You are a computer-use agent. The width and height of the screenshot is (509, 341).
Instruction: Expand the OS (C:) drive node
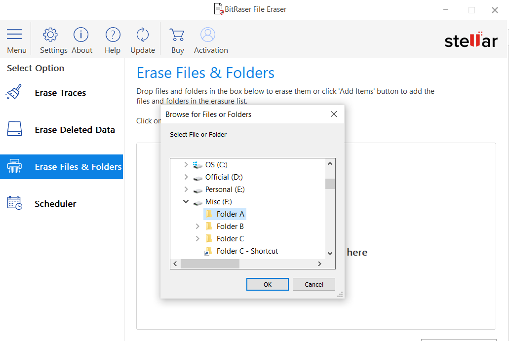pos(186,165)
